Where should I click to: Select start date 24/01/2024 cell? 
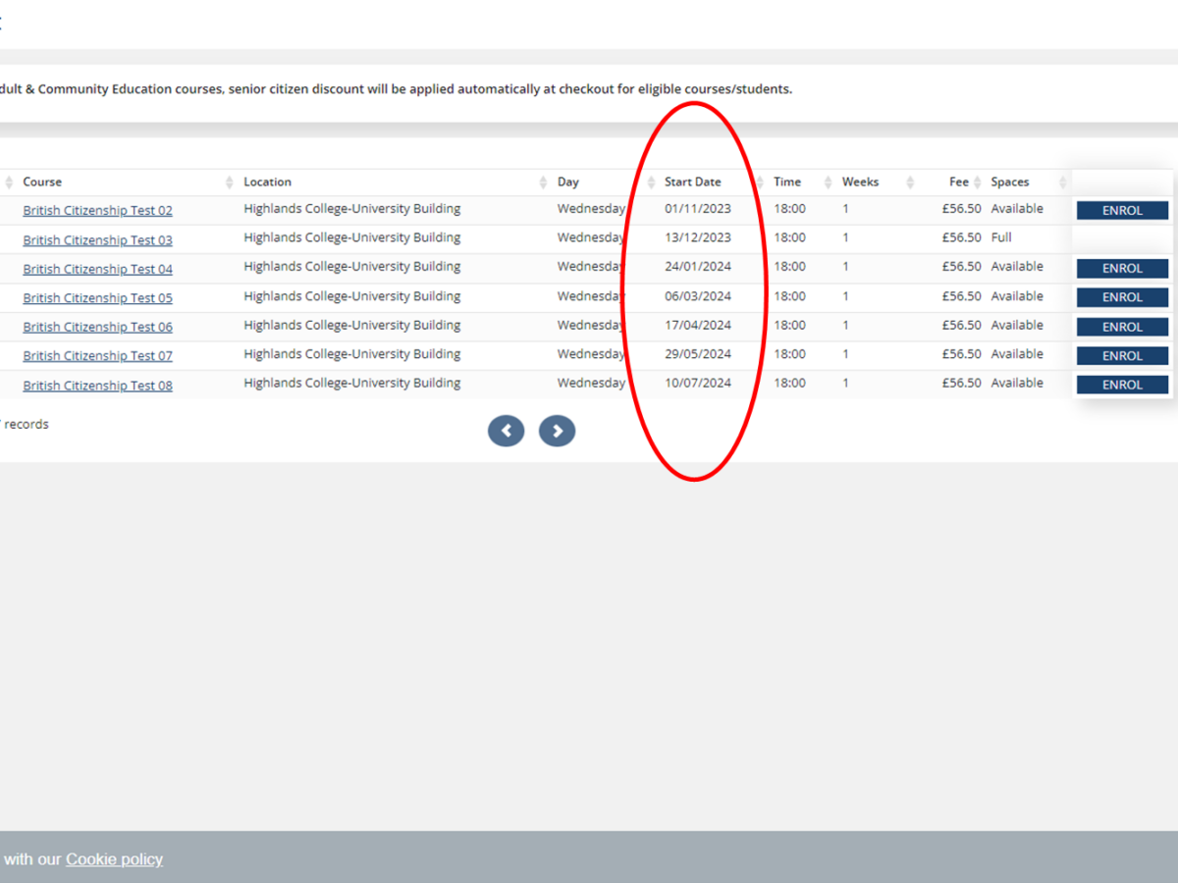click(x=698, y=267)
